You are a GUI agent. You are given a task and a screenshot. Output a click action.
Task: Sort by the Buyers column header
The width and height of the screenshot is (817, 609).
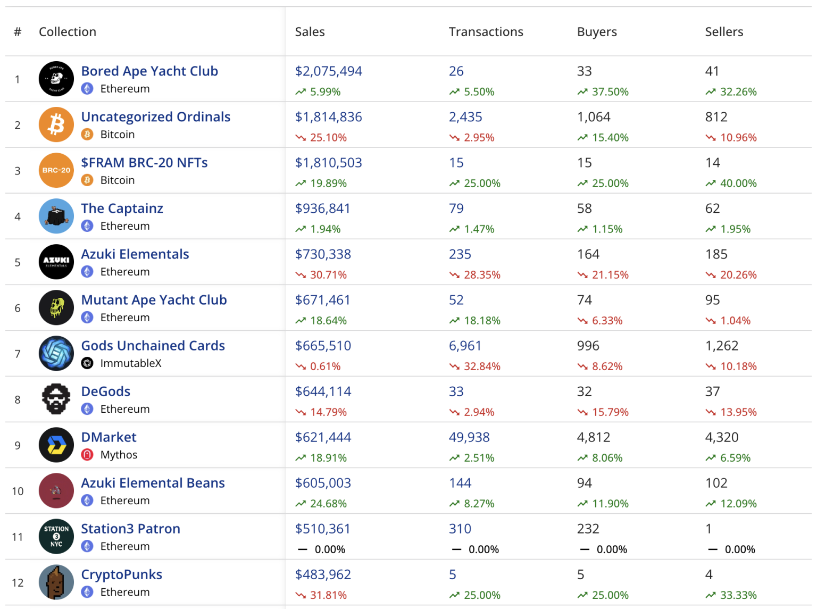[597, 32]
